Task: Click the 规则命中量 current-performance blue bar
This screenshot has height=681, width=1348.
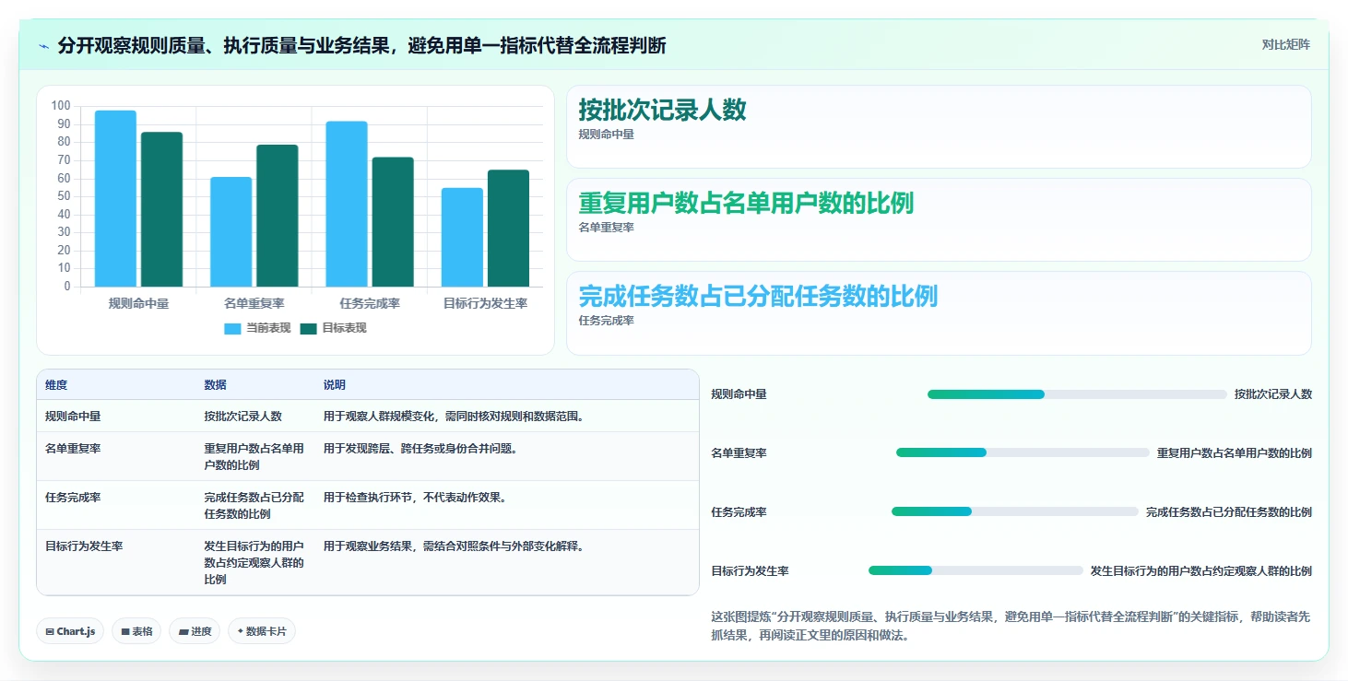Action: click(115, 198)
